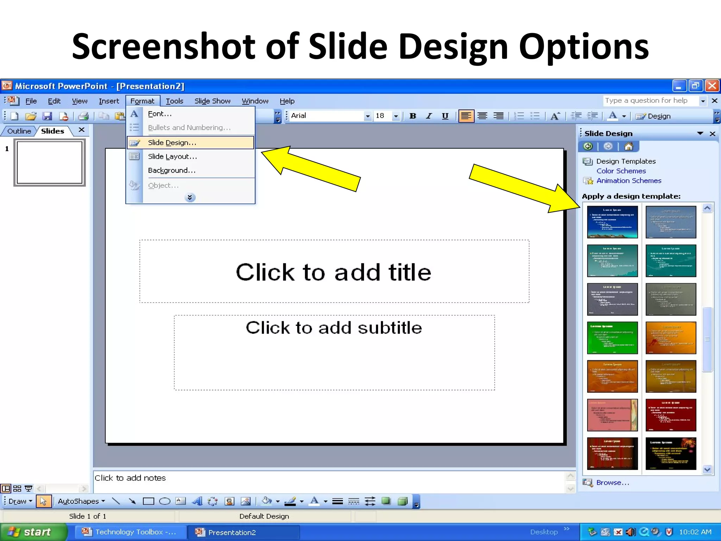This screenshot has height=541, width=721.
Task: Click the New document icon
Action: click(14, 116)
